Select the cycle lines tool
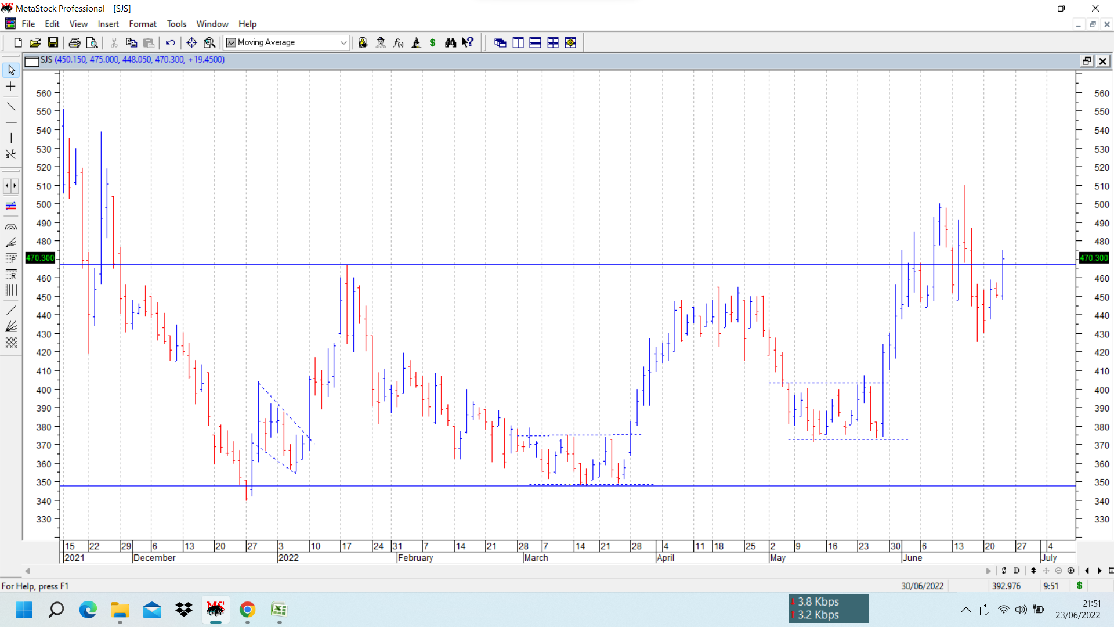Viewport: 1114px width, 627px height. [11, 290]
